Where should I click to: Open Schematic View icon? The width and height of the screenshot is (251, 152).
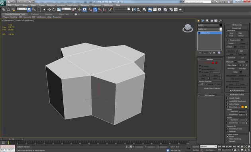click(160, 10)
